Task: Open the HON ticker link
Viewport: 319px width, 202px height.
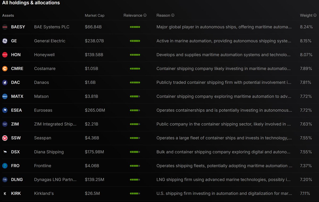Action: coord(16,55)
